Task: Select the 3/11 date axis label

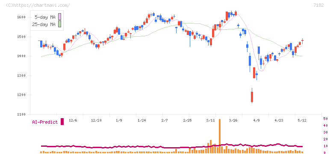Action: [210, 120]
